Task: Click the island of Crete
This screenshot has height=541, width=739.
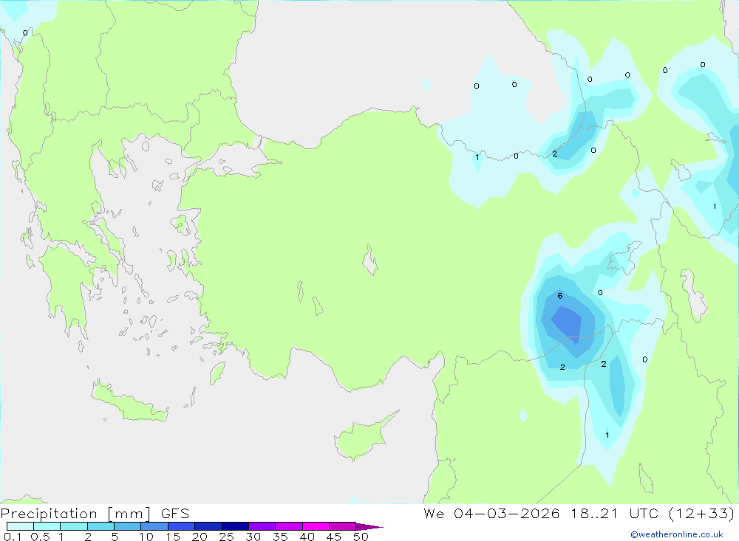Action: click(129, 402)
